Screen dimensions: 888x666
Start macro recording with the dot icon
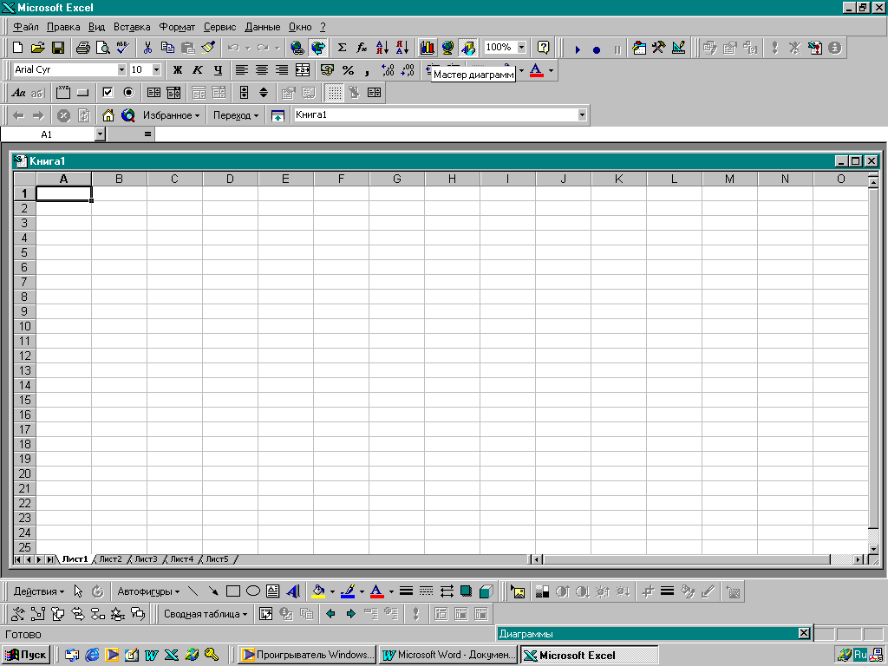[597, 49]
